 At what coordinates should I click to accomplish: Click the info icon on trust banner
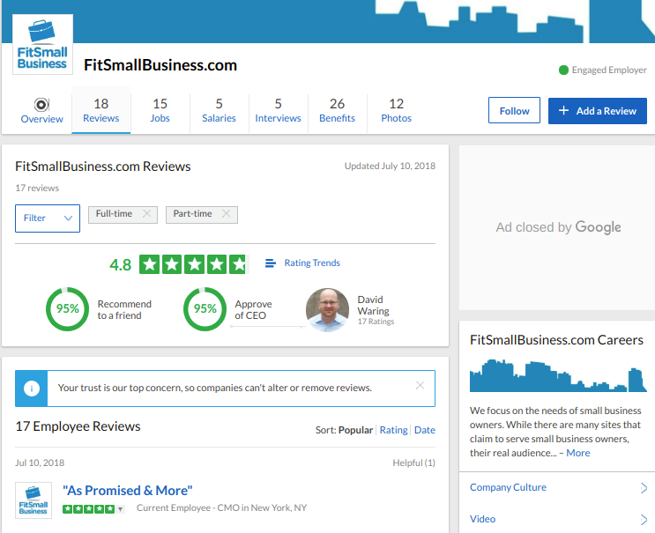pos(32,389)
